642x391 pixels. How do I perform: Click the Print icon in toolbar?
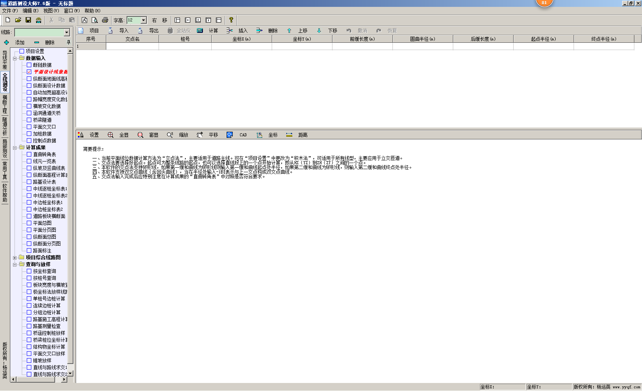point(105,20)
